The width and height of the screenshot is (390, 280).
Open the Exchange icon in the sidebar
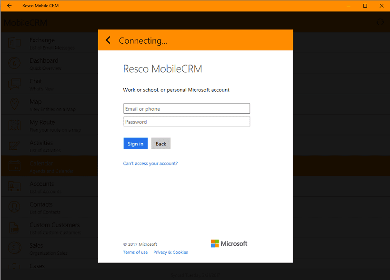pos(14,43)
